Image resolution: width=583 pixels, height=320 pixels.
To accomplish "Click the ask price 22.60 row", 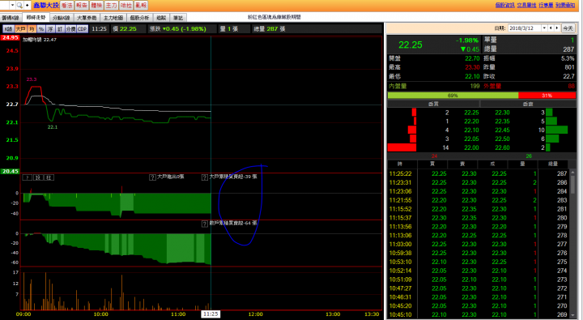I will [x=502, y=147].
